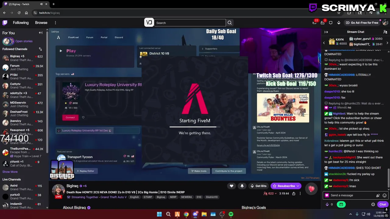
Task: Go back in browser
Action: (4, 13)
